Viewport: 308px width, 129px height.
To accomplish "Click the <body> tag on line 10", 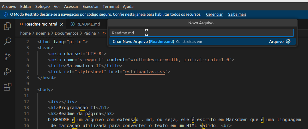I will (x=45, y=90).
